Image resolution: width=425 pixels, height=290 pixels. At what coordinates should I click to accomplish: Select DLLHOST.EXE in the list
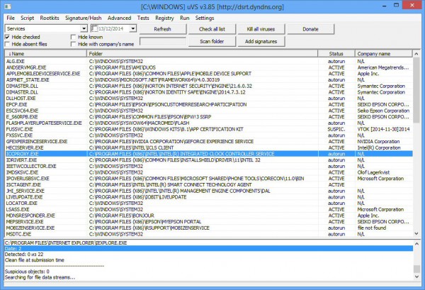tap(209, 99)
